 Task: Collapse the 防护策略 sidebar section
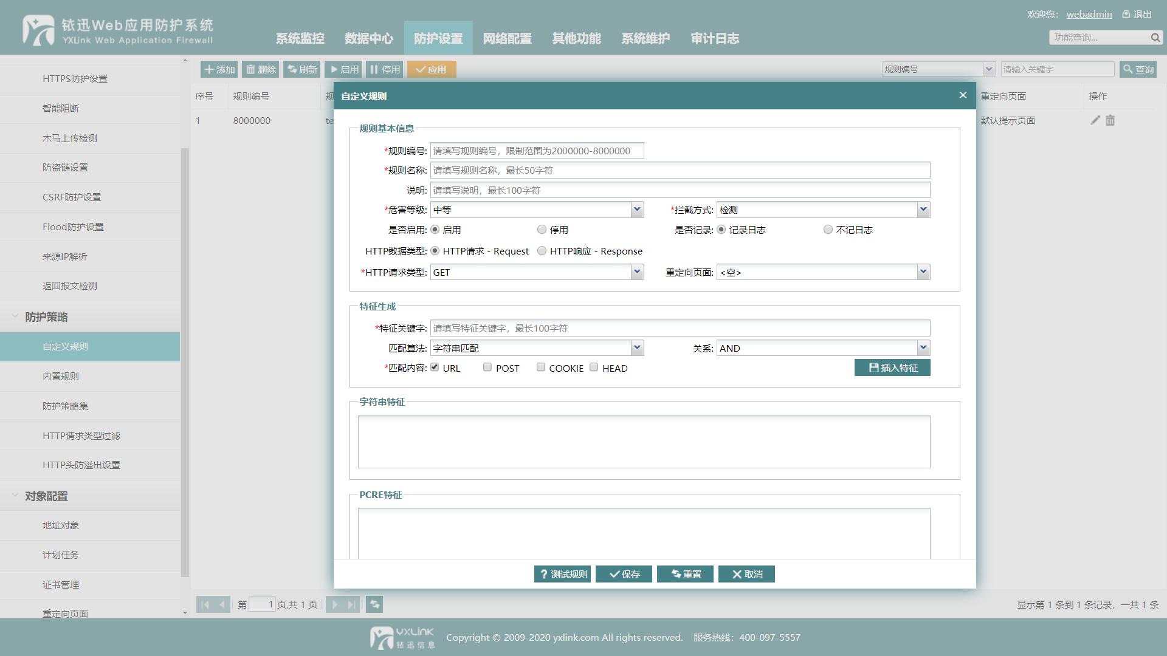[15, 316]
